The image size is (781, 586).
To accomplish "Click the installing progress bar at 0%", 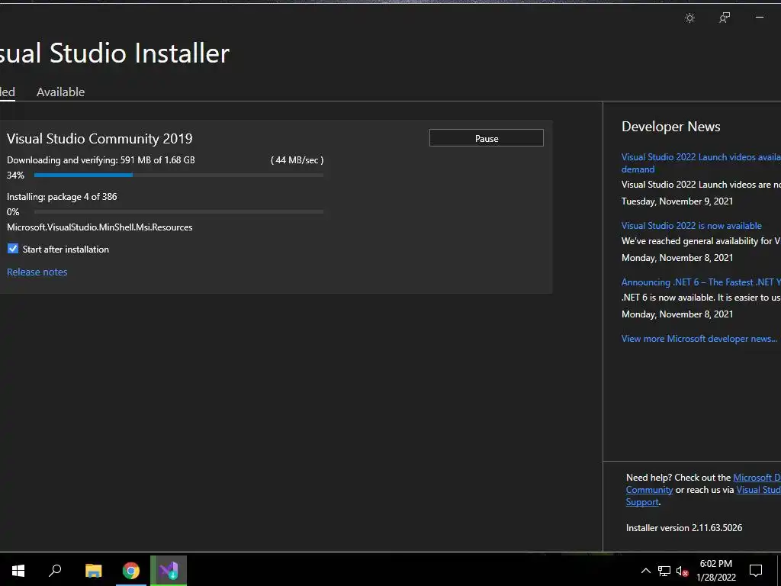I will [x=178, y=212].
